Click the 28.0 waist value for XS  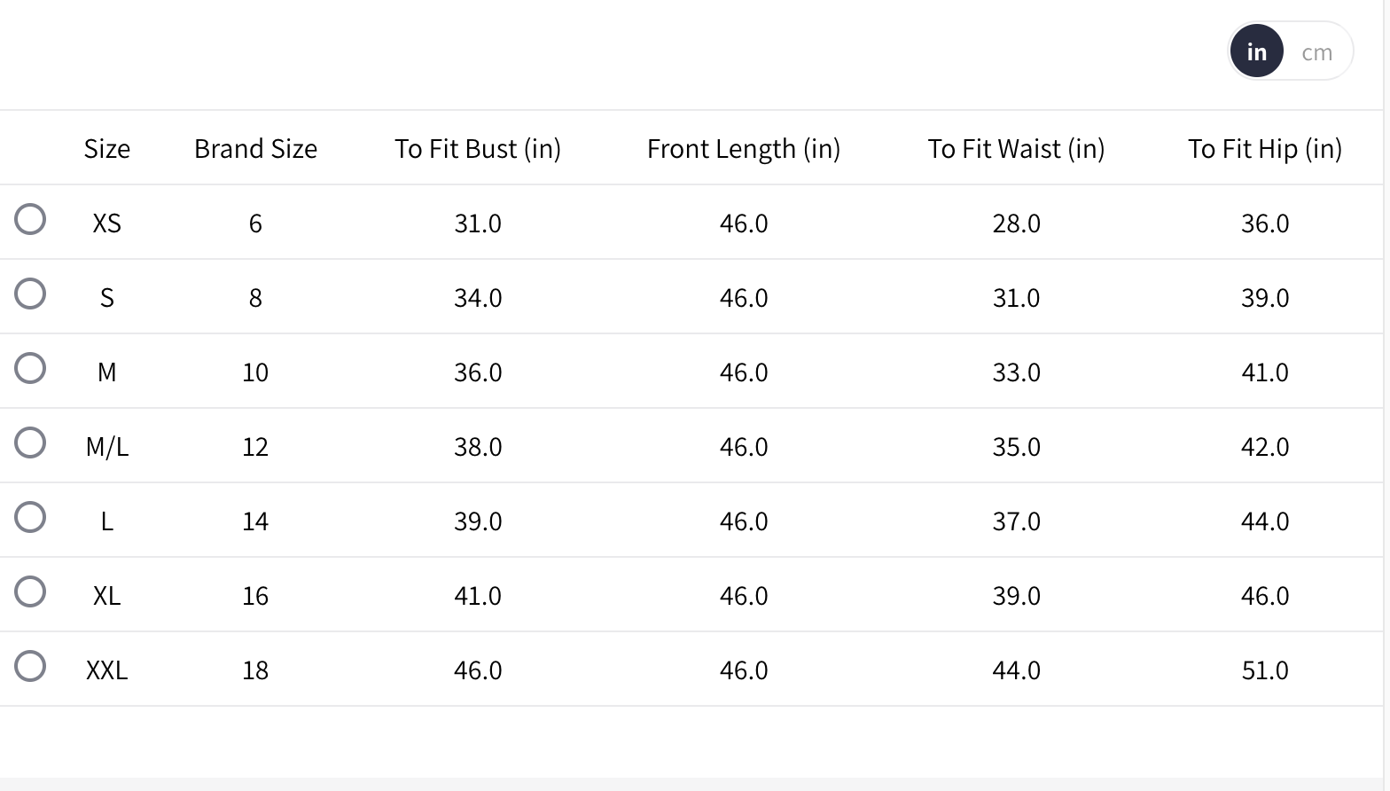1016,223
